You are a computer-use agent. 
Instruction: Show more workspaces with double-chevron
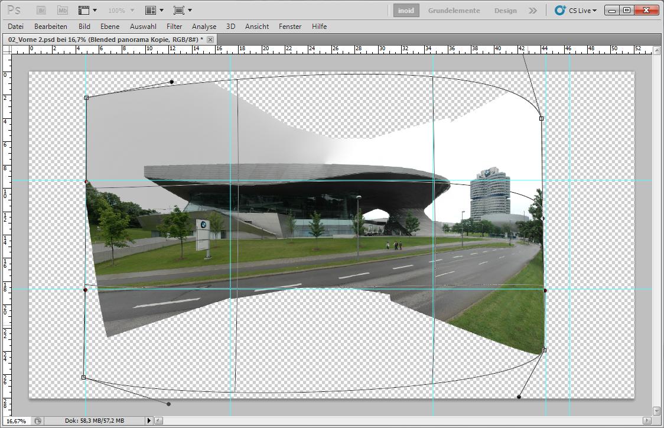(533, 10)
